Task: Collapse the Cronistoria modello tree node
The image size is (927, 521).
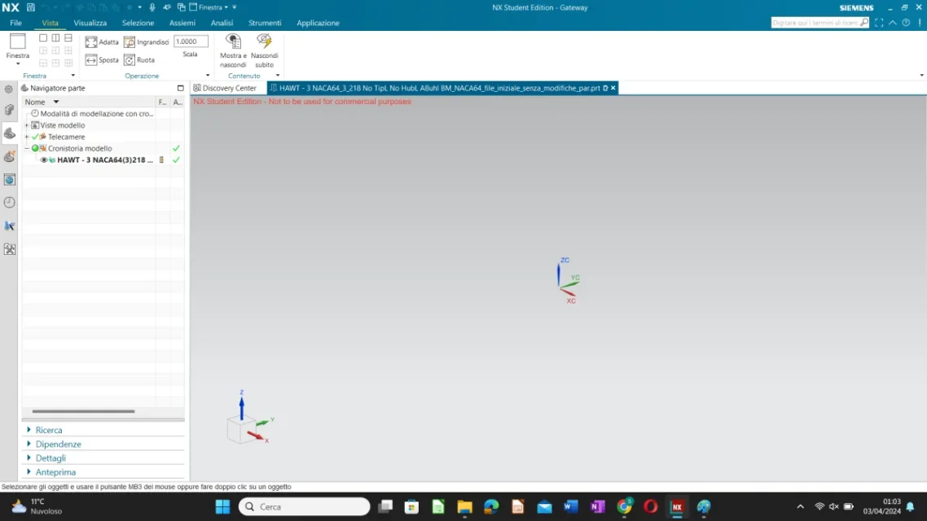Action: (27, 148)
